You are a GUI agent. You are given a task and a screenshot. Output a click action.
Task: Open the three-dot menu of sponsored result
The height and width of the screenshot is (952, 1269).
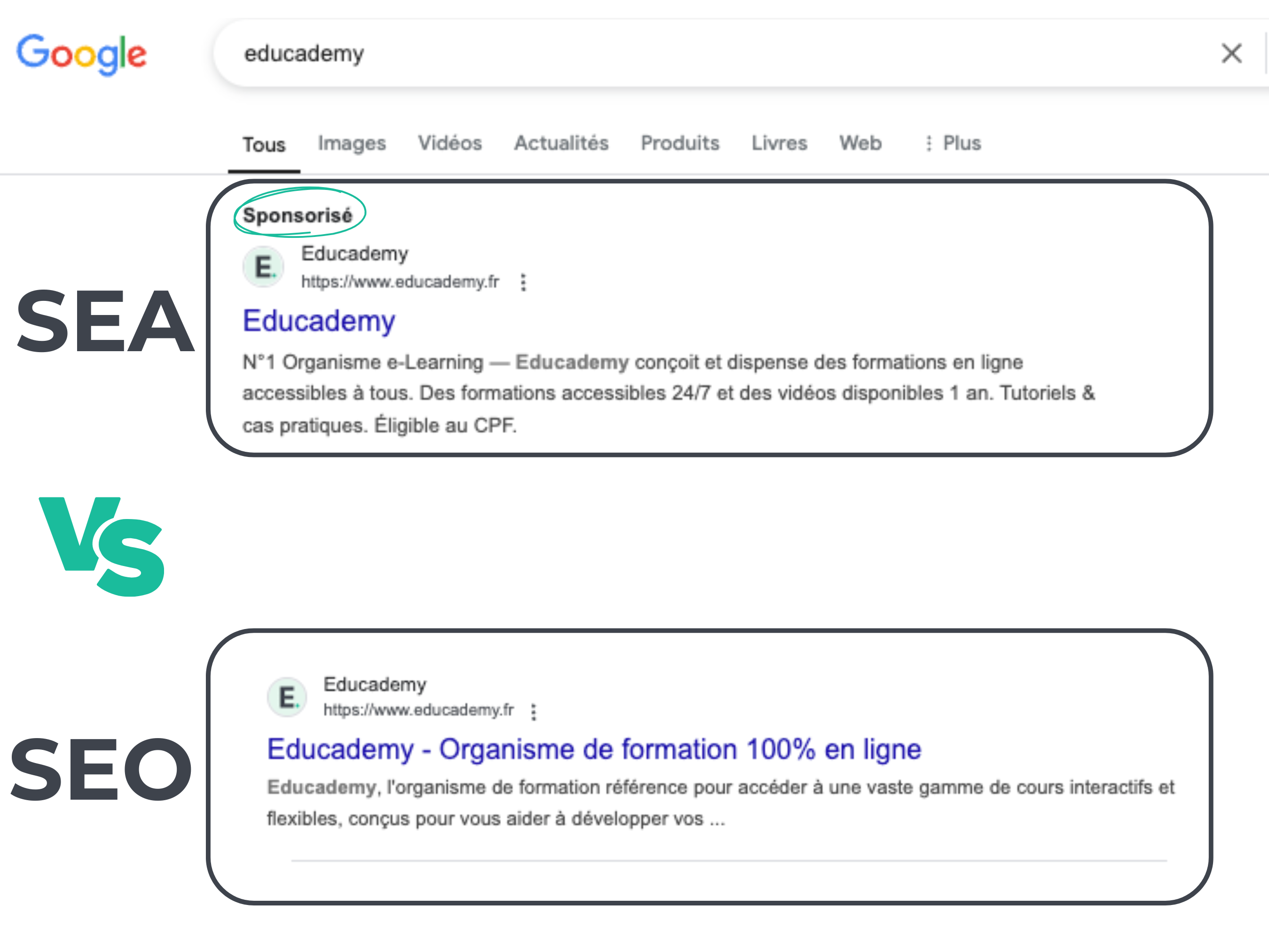coord(523,283)
